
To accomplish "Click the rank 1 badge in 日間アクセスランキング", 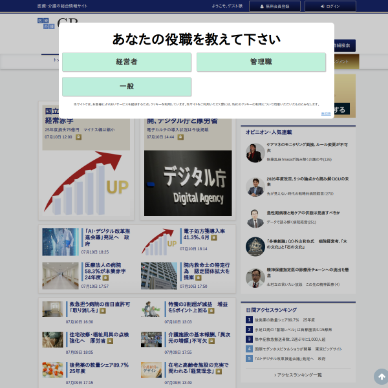I will pos(249,319).
